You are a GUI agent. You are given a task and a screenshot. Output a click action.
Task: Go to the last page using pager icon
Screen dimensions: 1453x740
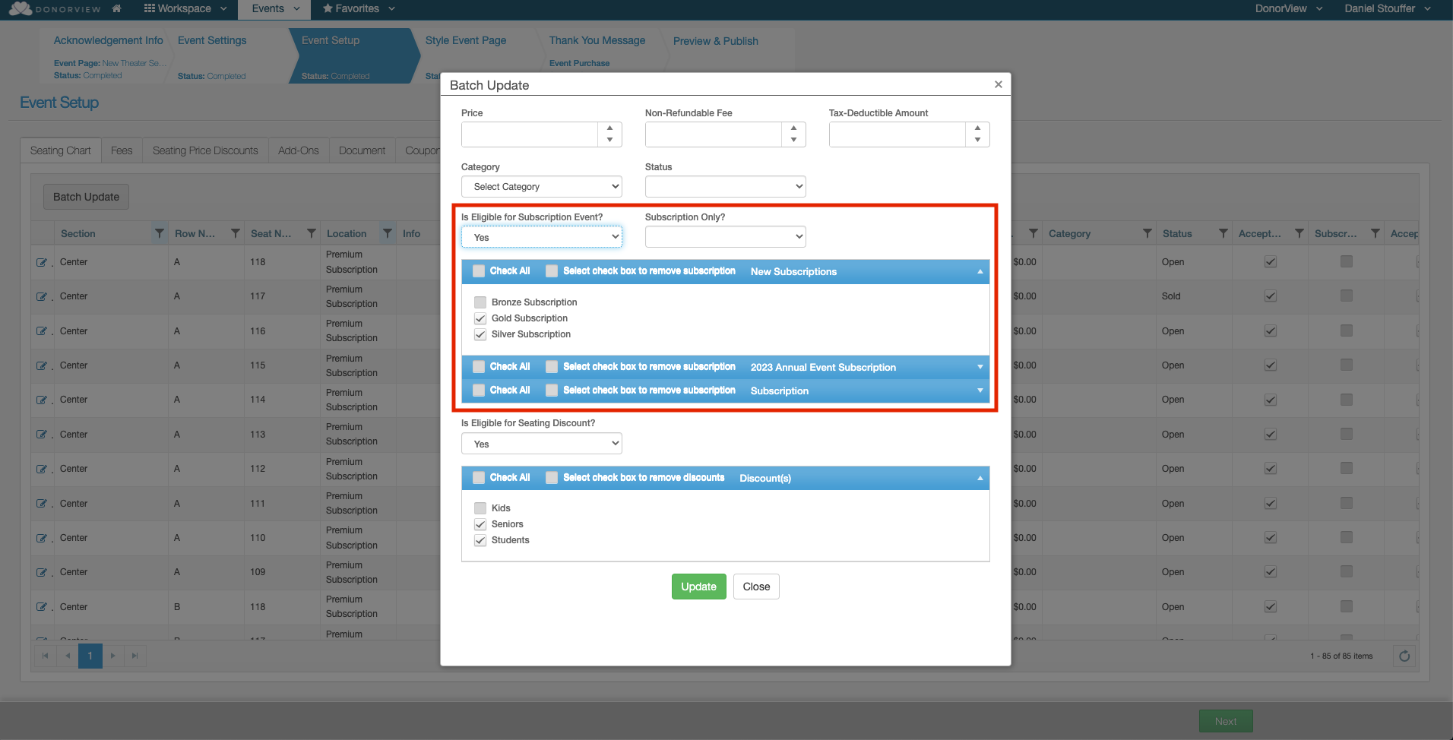[x=135, y=656]
